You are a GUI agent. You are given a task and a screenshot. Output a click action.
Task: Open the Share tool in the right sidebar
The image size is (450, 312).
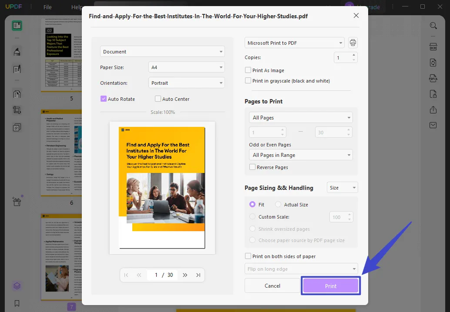click(433, 110)
